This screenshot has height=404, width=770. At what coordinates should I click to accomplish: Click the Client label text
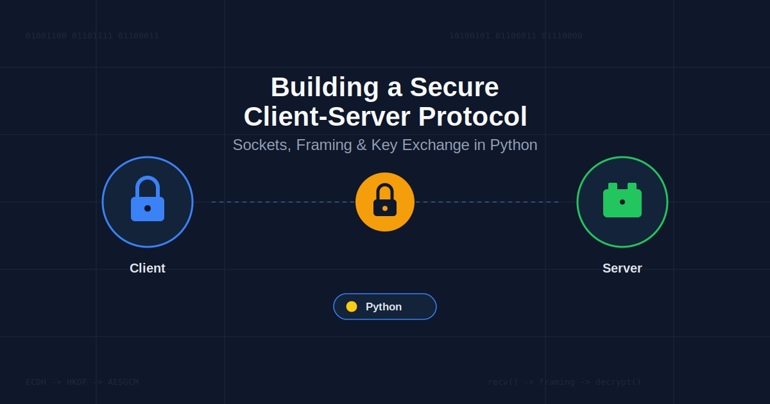tap(148, 268)
